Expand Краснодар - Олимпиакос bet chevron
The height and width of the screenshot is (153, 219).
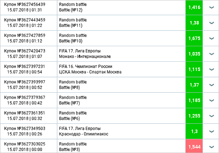[211, 131]
